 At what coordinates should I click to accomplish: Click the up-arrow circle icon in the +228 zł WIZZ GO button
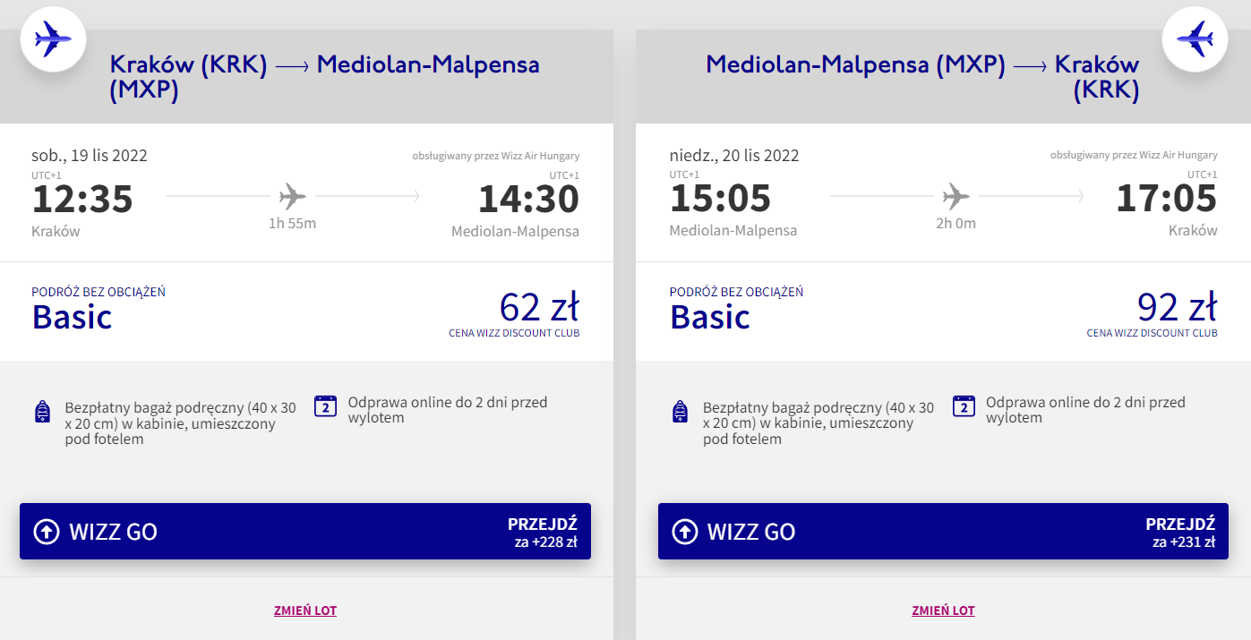[x=46, y=532]
